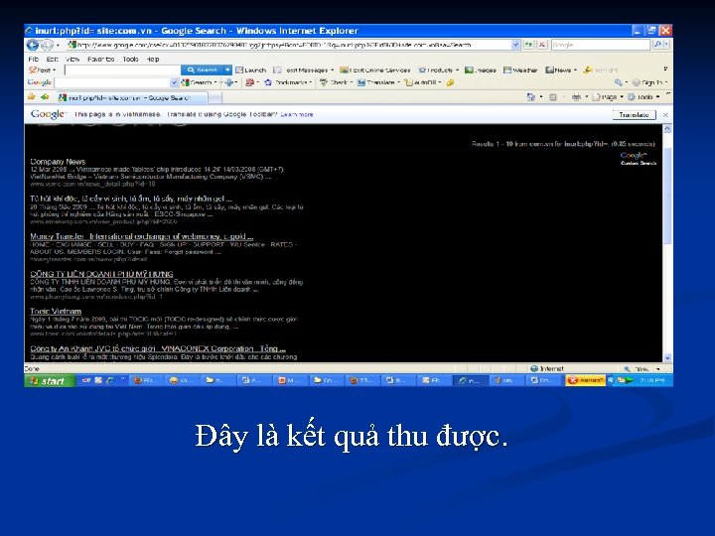Expand Google Toolbar search history dropdown

(174, 83)
